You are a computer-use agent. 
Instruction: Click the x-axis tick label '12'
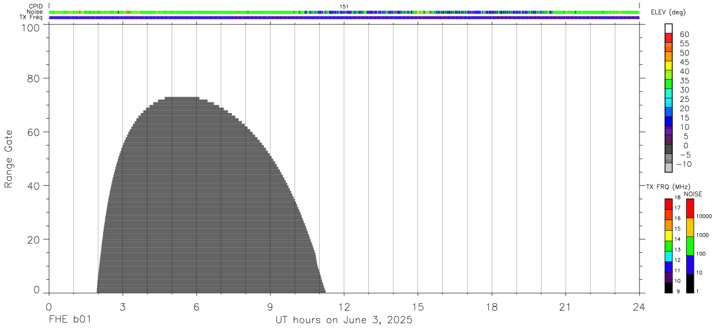344,307
